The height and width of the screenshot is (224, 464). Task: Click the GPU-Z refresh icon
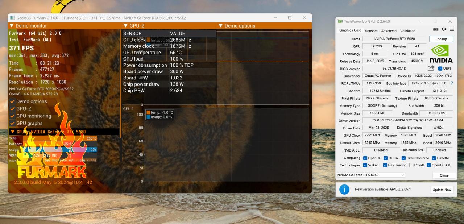(444, 29)
